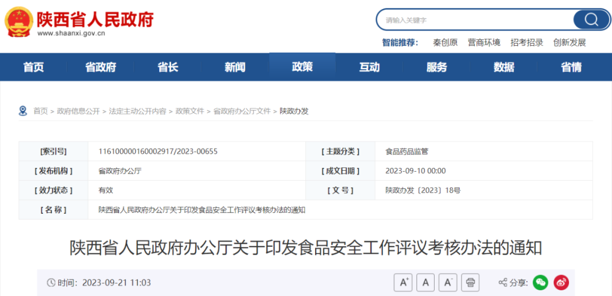Go to 首页 in main navigation
The width and height of the screenshot is (612, 296).
click(33, 67)
